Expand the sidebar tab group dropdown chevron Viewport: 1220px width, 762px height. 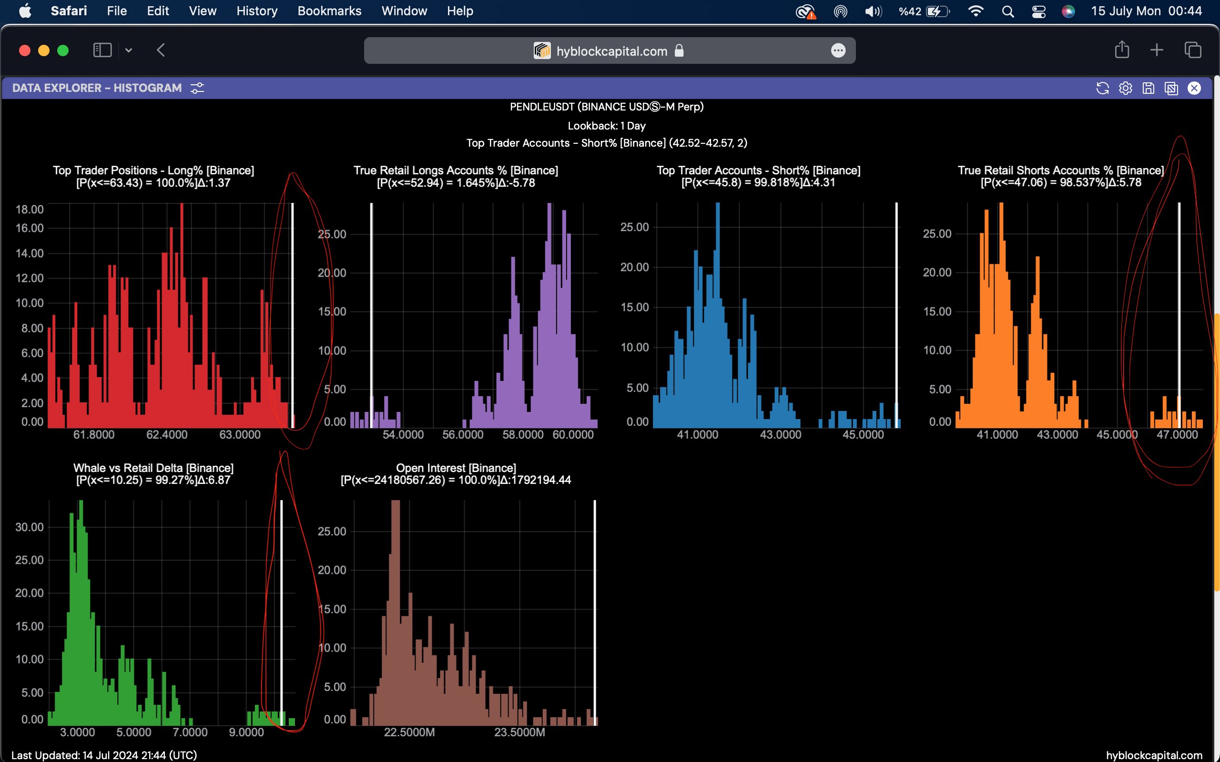pyautogui.click(x=129, y=50)
